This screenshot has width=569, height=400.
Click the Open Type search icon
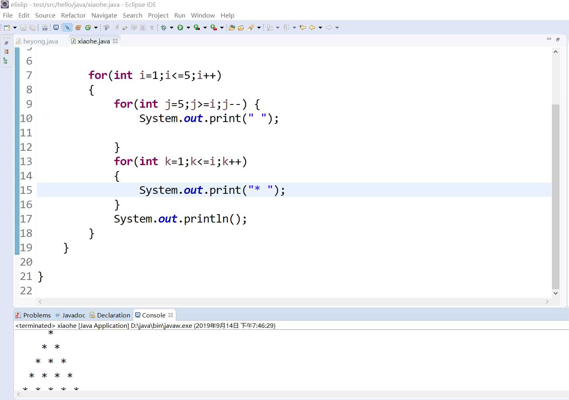click(106, 28)
